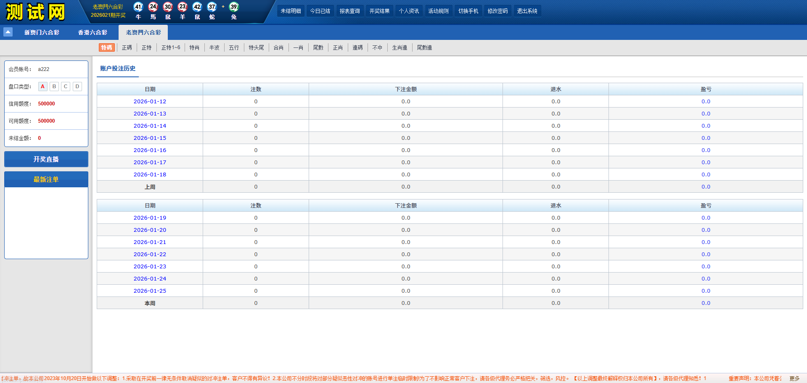The height and width of the screenshot is (383, 807).
Task: Select handicap type B
Action: [x=54, y=87]
